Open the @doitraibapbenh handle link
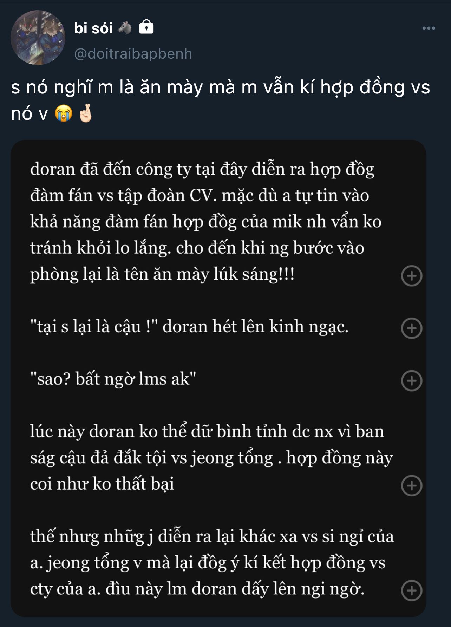 point(133,54)
